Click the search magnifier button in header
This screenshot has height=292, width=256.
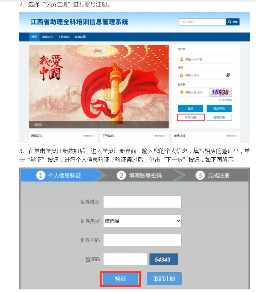(x=233, y=22)
